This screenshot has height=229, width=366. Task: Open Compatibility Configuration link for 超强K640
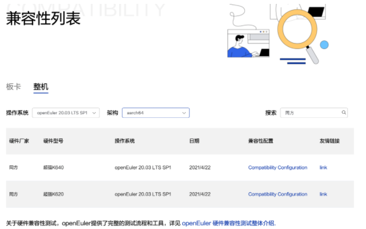click(278, 168)
